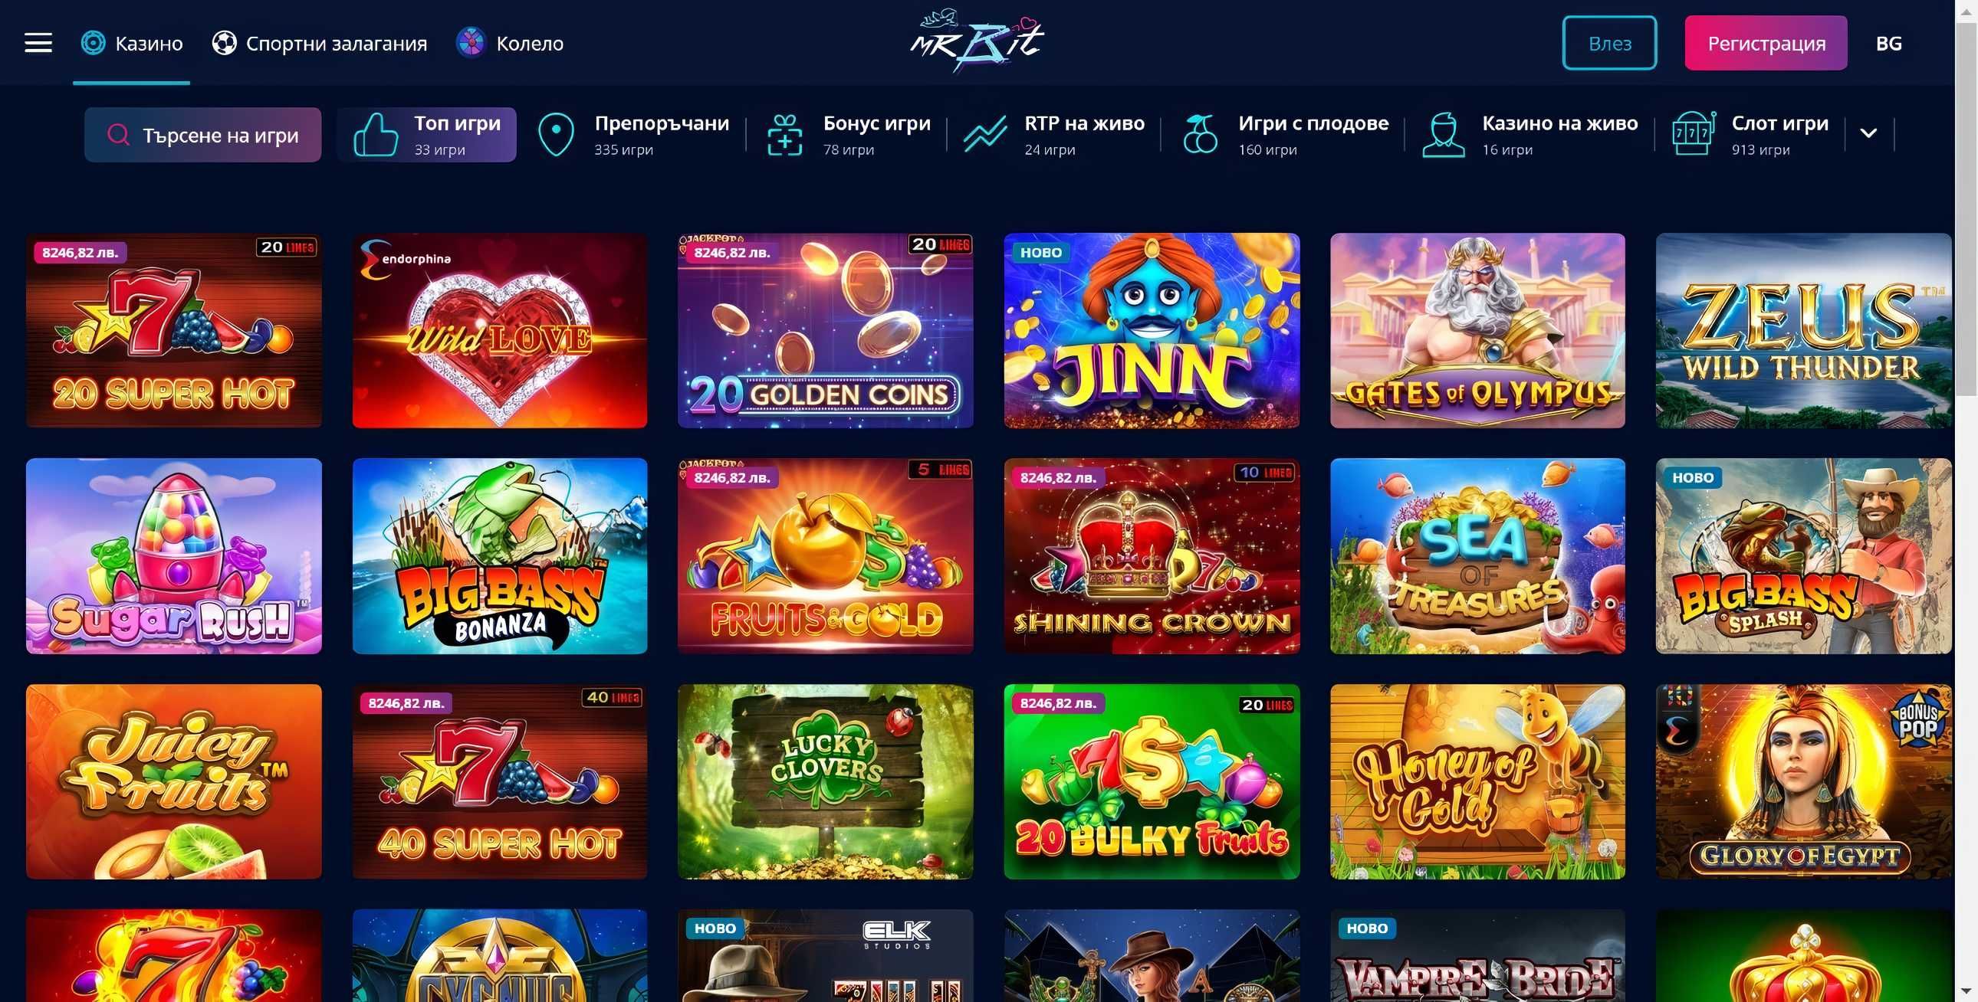Click the dealer Казино на живо icon
1978x1002 pixels.
pyautogui.click(x=1443, y=135)
